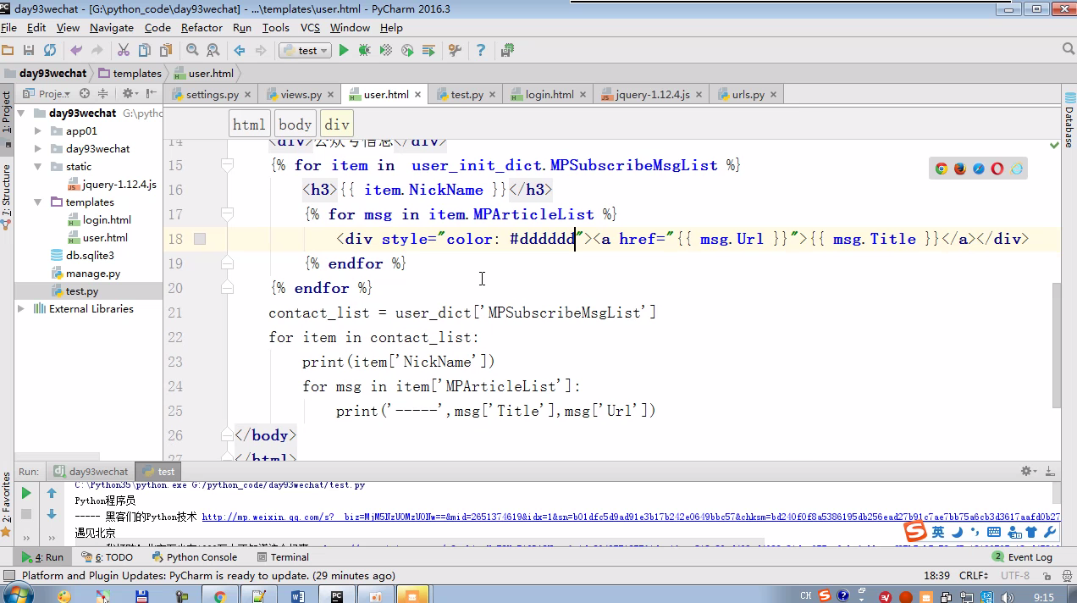The width and height of the screenshot is (1077, 603).
Task: Open the Python Console tool window
Action: 195,557
